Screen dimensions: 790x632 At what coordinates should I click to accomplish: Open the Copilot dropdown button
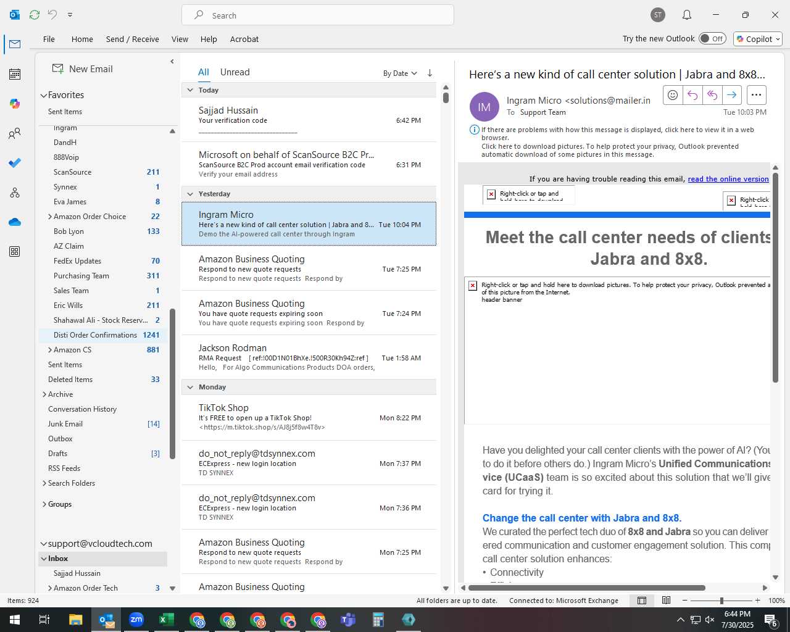pos(758,39)
